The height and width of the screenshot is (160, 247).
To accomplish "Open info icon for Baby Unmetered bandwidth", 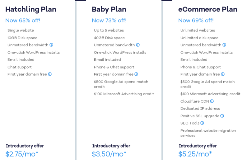I will (138, 45).
